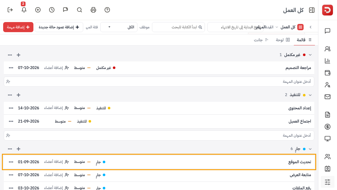Click the breadcrumb back chevron
The image size is (337, 190).
click(x=311, y=27)
